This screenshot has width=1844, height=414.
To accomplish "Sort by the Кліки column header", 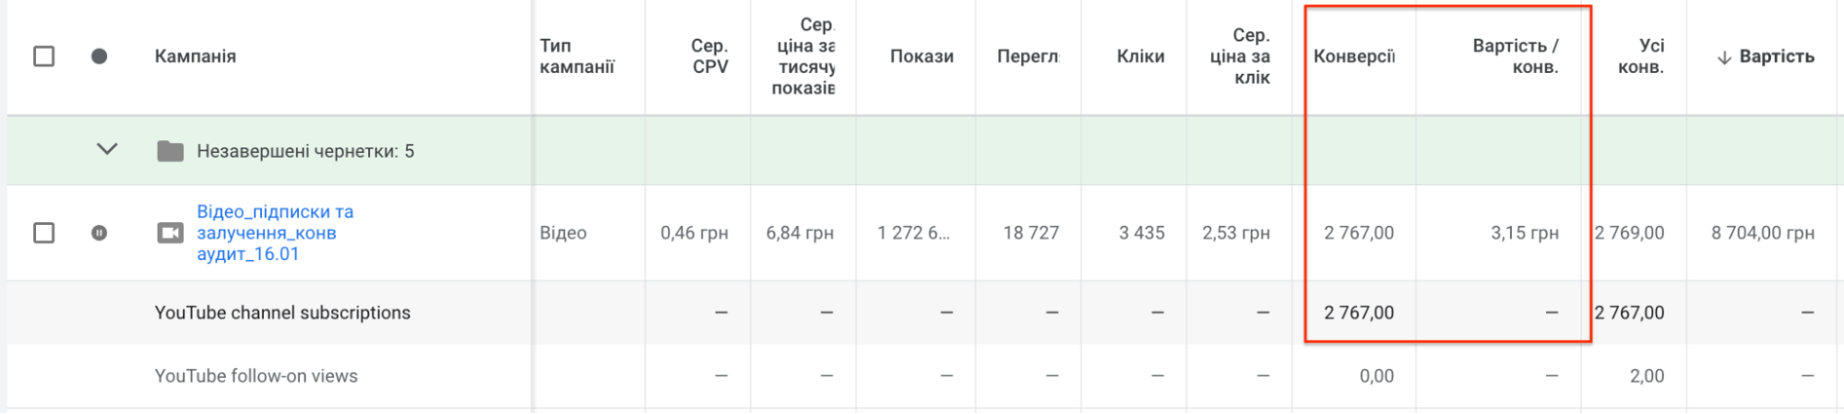I will [x=1140, y=56].
